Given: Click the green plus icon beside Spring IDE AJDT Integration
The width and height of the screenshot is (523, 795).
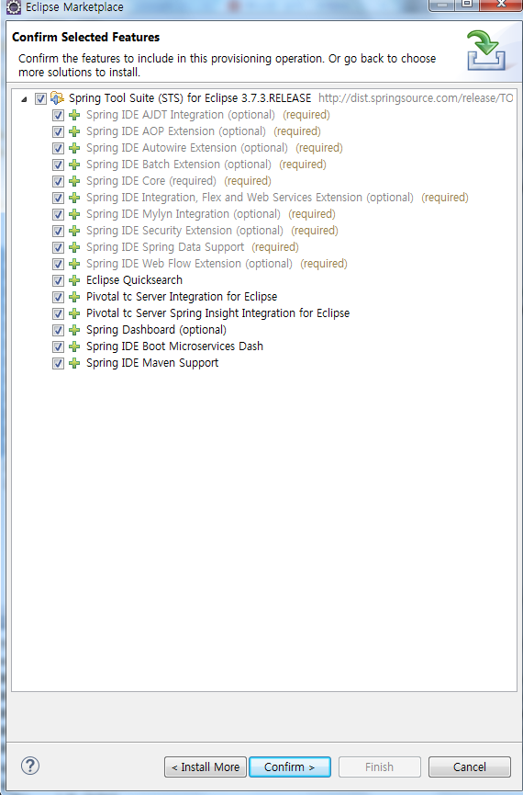Looking at the screenshot, I should click(74, 115).
